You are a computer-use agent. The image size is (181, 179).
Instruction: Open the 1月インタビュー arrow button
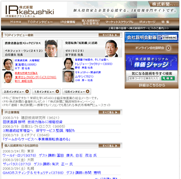[x=46, y=92]
